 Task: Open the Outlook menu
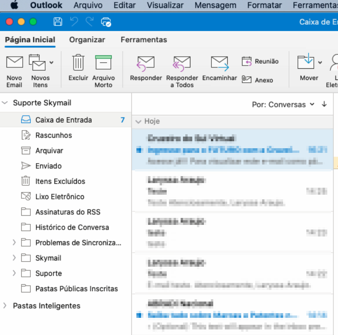[46, 5]
